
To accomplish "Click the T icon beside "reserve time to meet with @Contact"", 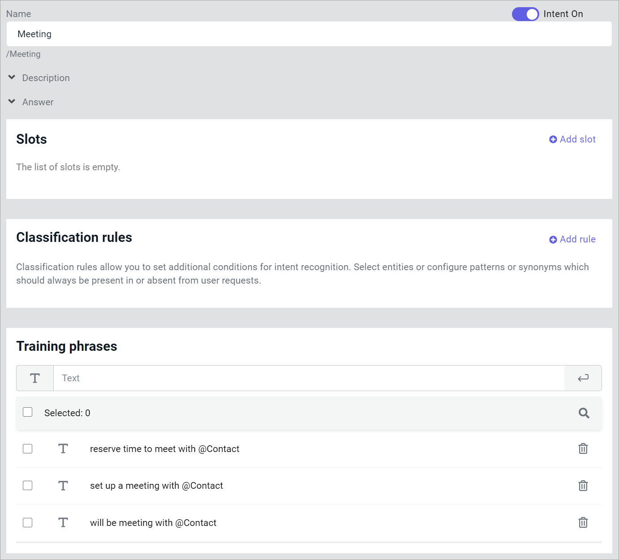I will coord(63,448).
